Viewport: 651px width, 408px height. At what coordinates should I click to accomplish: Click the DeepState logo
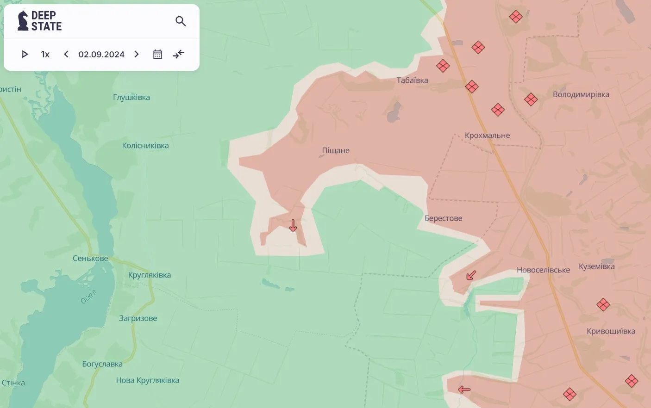tap(40, 21)
